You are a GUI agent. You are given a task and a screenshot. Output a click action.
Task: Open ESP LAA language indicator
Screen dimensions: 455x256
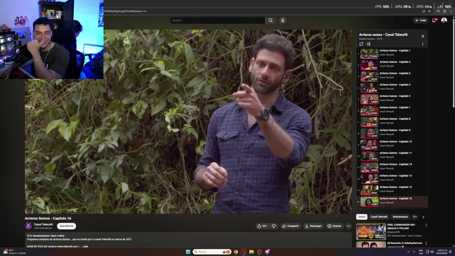click(421, 252)
